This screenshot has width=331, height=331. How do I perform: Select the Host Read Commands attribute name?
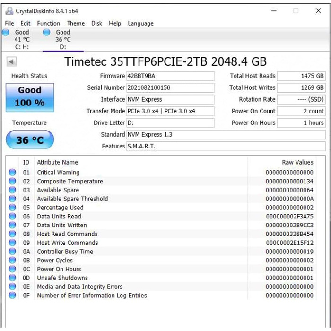pos(67,234)
